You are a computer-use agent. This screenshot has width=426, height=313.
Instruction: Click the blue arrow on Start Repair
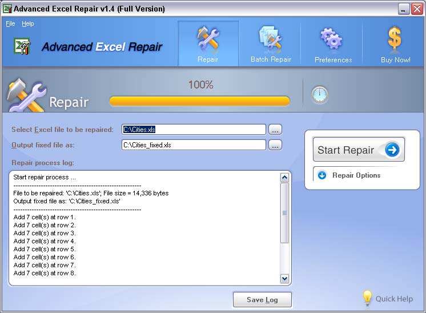tap(392, 150)
